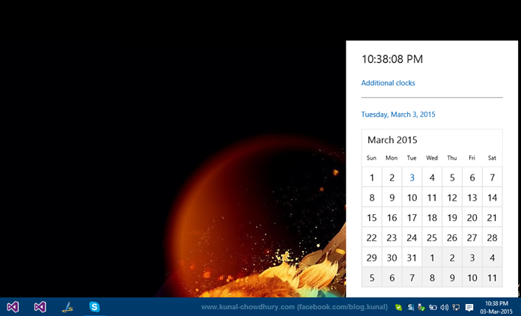Choose date 19 in the calendar

tap(452, 218)
